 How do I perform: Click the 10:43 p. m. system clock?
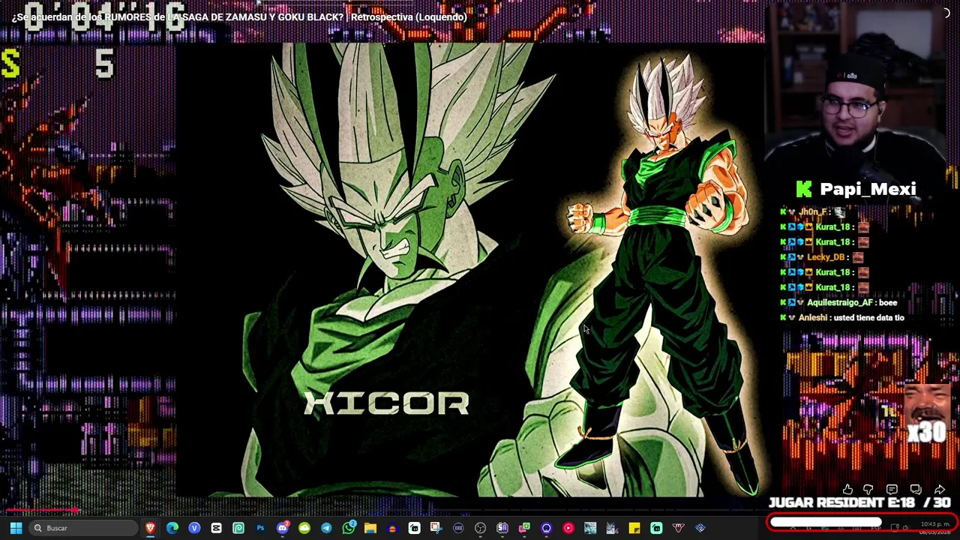point(935,524)
